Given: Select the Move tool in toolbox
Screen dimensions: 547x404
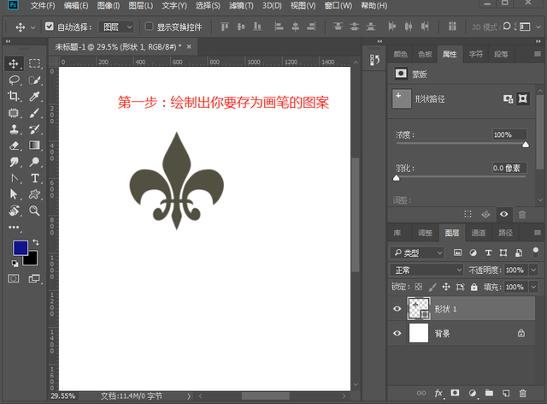Looking at the screenshot, I should point(14,63).
